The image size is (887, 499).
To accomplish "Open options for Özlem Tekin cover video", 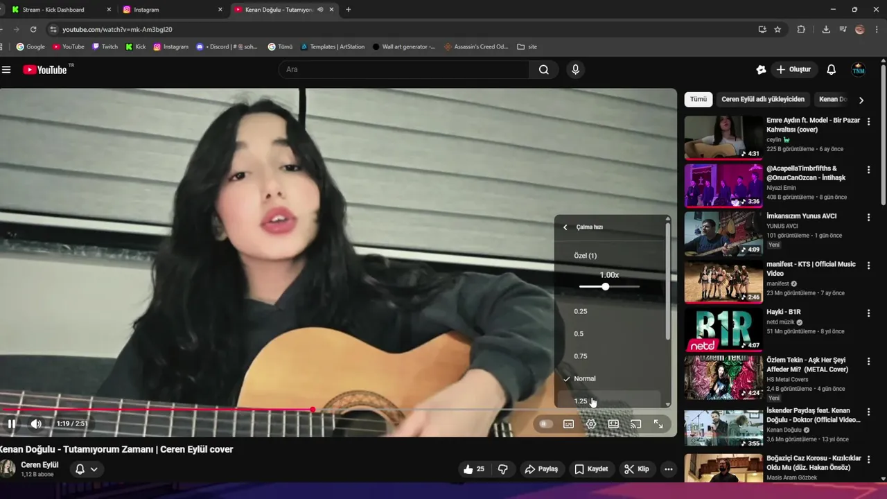I will [x=869, y=362].
